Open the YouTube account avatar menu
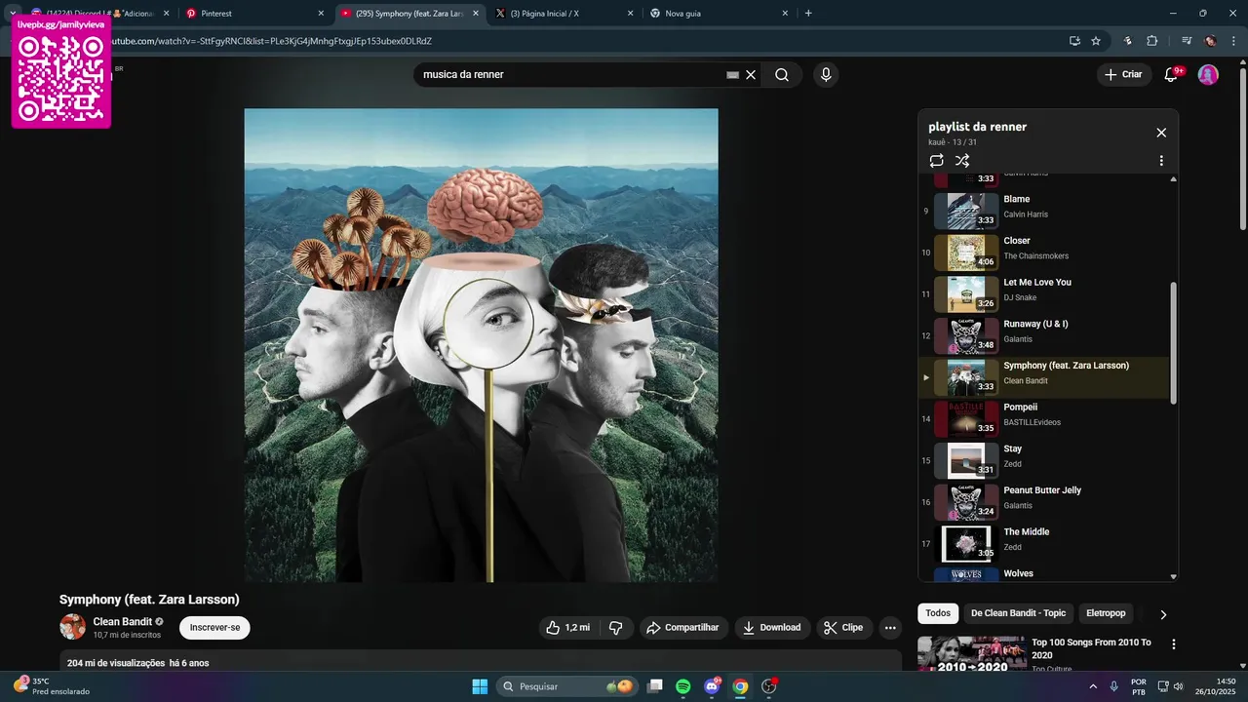 (x=1208, y=74)
